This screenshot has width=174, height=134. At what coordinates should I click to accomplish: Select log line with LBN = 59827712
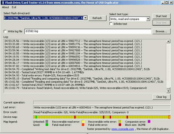(x=73, y=41)
